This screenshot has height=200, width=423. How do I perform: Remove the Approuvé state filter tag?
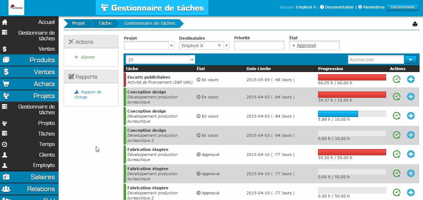point(294,46)
